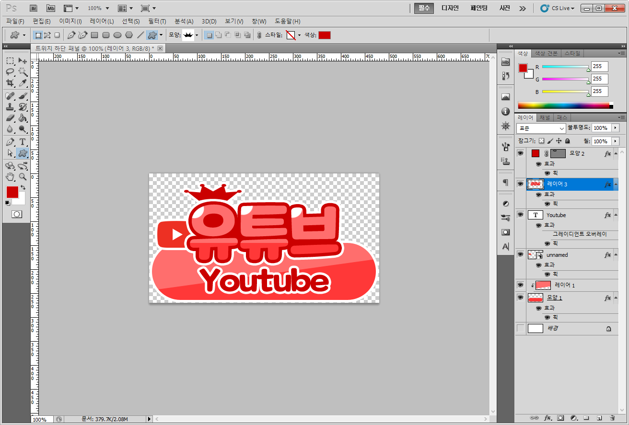
Task: Launch Adobe Bridge from top bar
Action: point(34,8)
